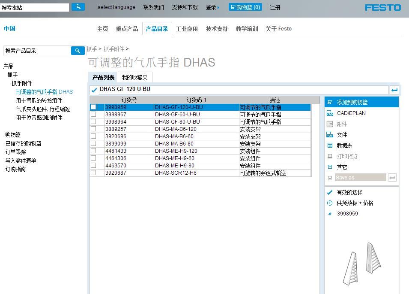Click the 附件 accessories icon
409x294 pixels.
tap(330, 124)
